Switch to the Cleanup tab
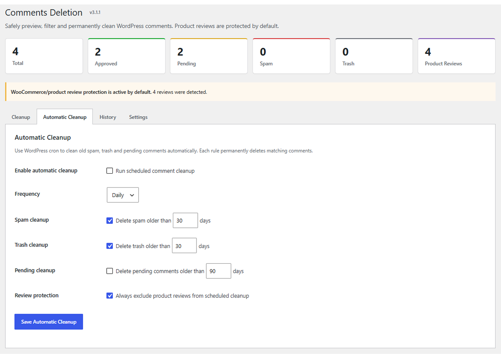This screenshot has height=360, width=501. [x=21, y=117]
